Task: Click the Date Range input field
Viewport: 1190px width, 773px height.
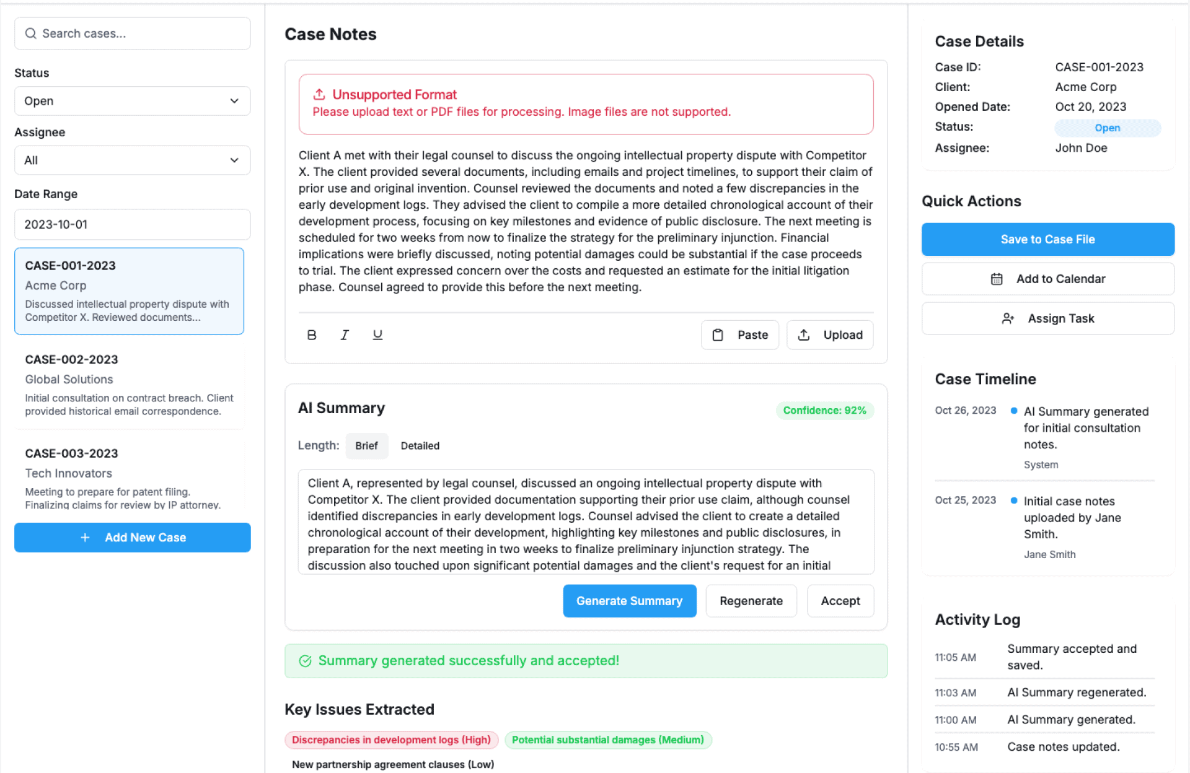Action: [x=132, y=224]
